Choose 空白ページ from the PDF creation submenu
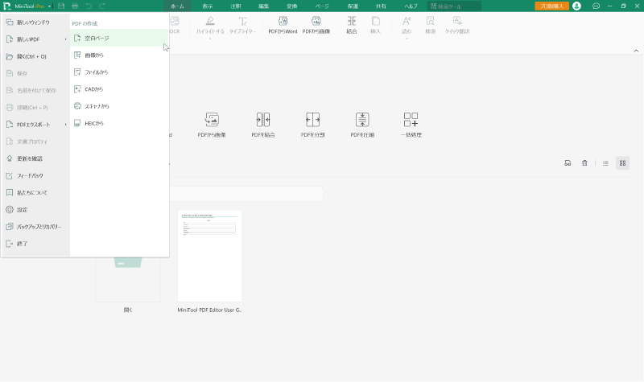 [97, 38]
